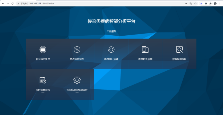Go back using the browser back arrow

(x=3, y=4)
